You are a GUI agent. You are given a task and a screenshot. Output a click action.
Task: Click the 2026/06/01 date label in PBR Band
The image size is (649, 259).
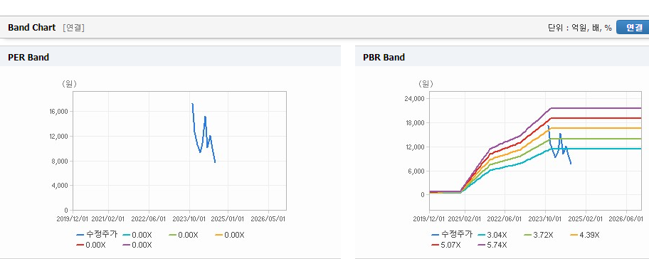pos(626,218)
